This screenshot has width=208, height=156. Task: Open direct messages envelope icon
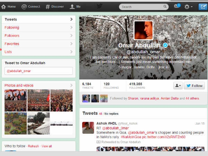(x=177, y=6)
